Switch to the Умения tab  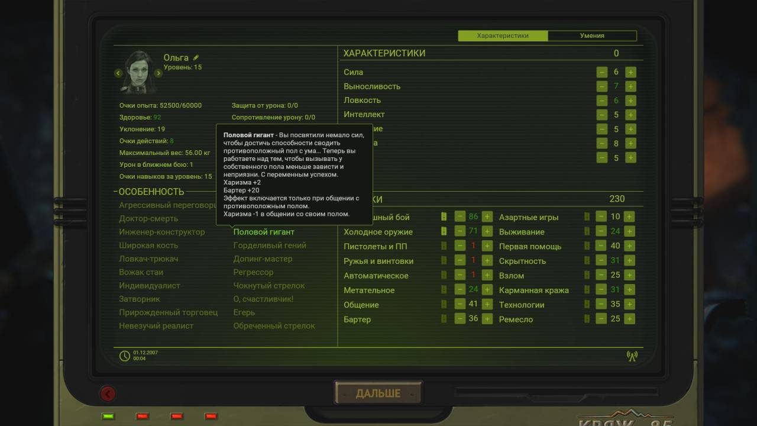pyautogui.click(x=592, y=35)
